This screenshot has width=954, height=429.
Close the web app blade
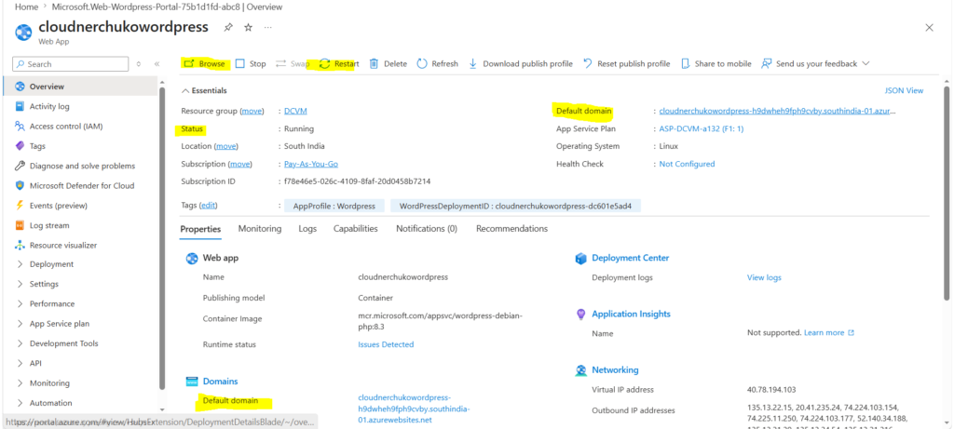click(929, 27)
